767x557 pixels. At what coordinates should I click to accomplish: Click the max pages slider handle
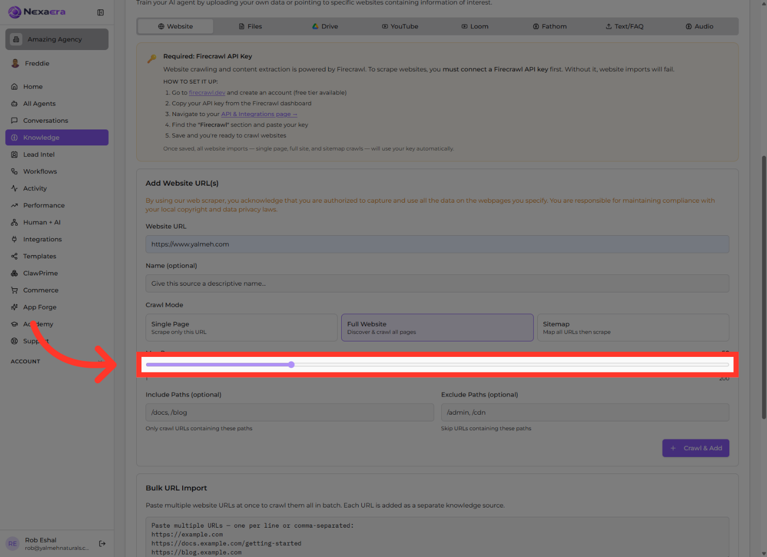click(292, 365)
